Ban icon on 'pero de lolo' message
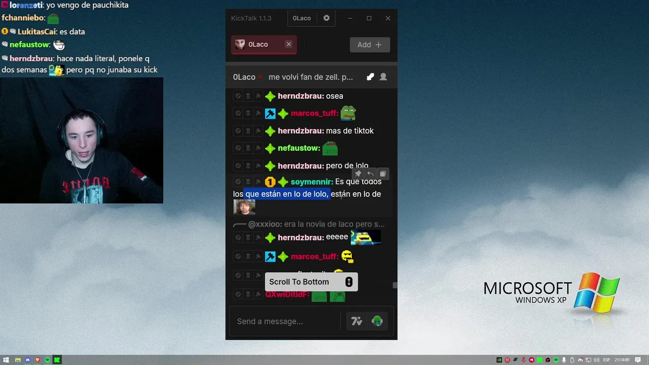 tap(238, 166)
